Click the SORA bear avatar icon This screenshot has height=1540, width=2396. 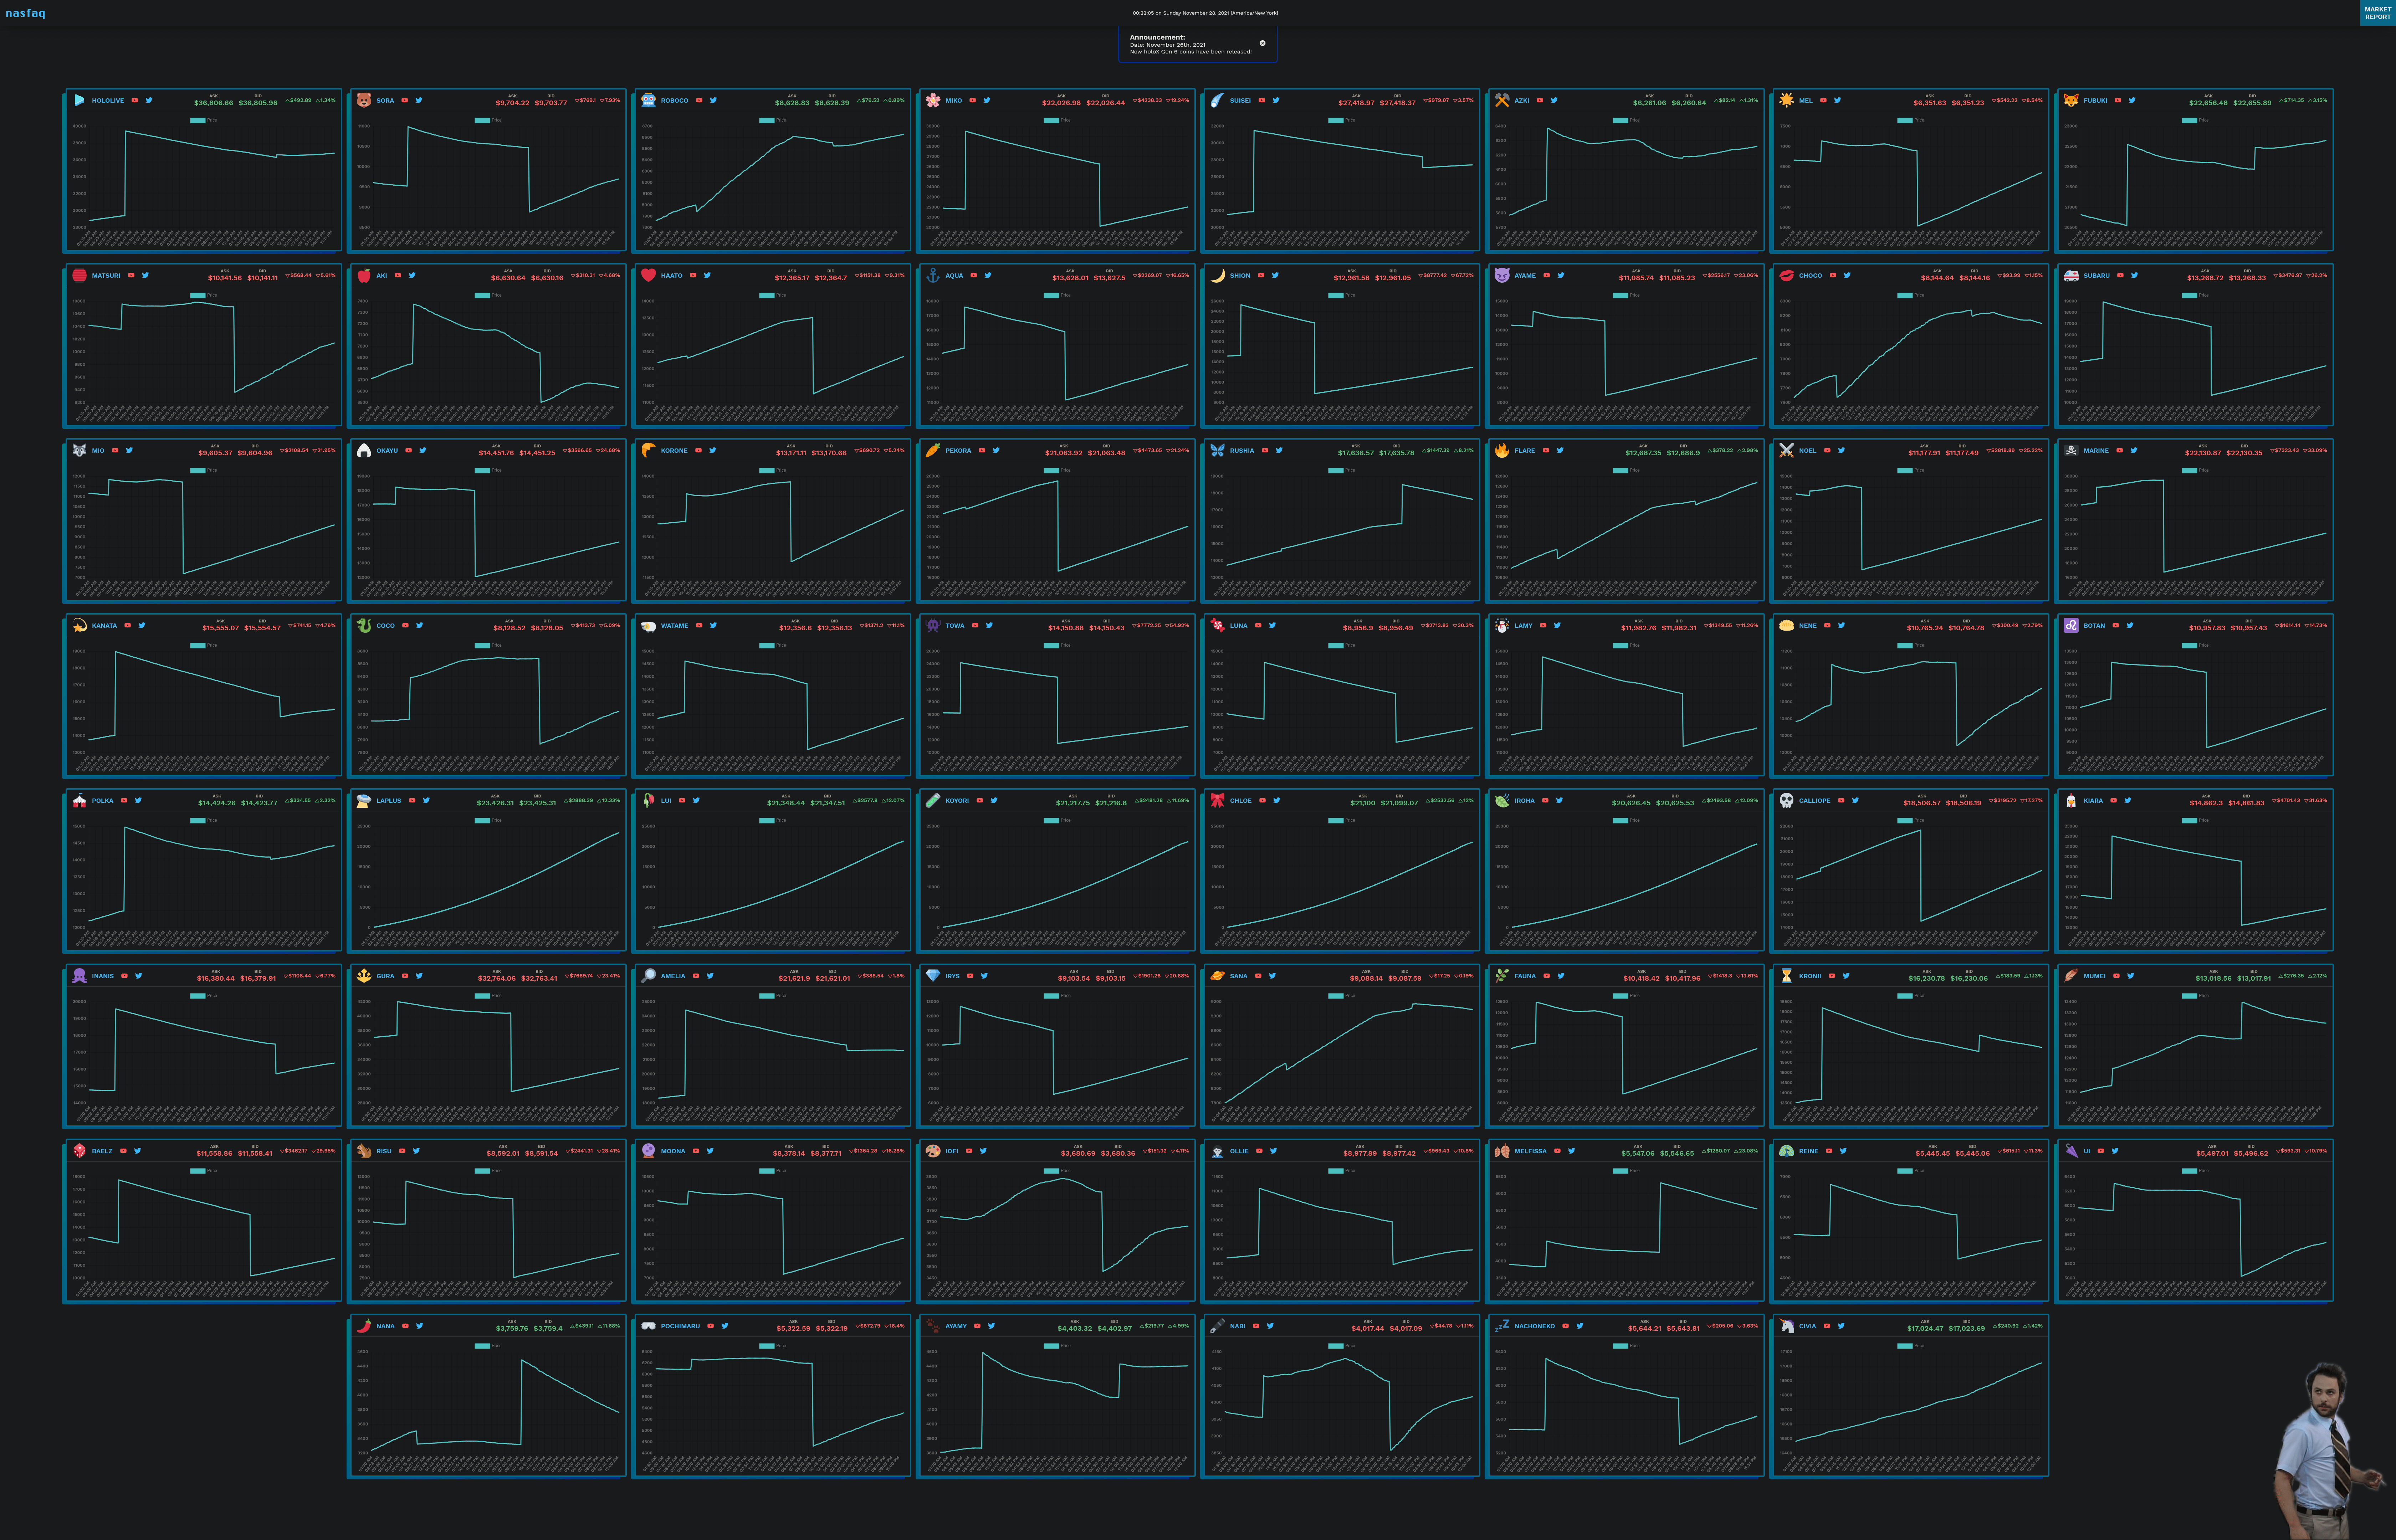(x=364, y=100)
